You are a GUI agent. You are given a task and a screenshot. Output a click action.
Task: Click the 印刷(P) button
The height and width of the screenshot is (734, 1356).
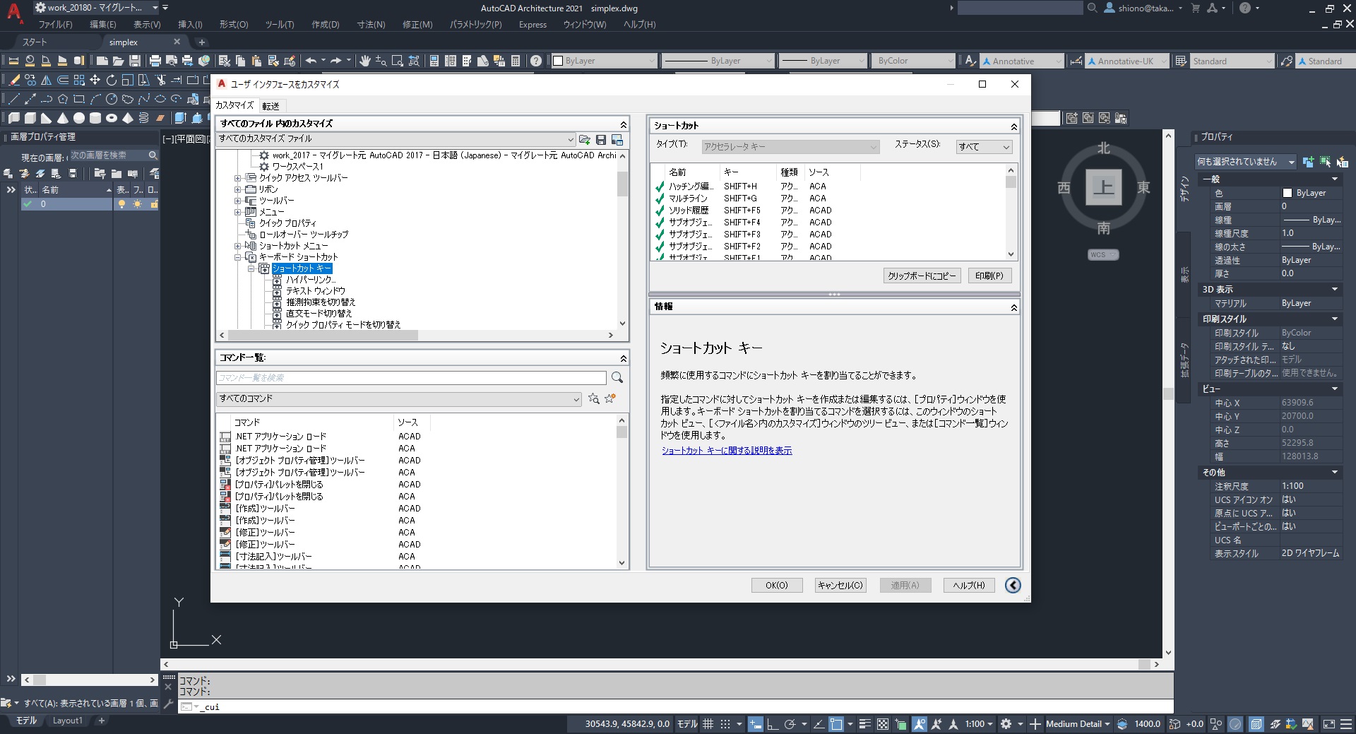click(x=989, y=276)
